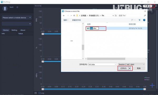Viewport: 158px width, 95px height.
Task: Click 此电脑 in the breadcrumb path
Action: tap(83, 16)
